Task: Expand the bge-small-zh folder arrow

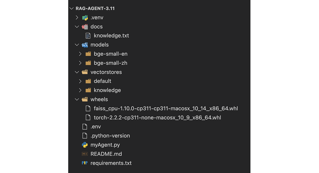Action: click(x=80, y=63)
